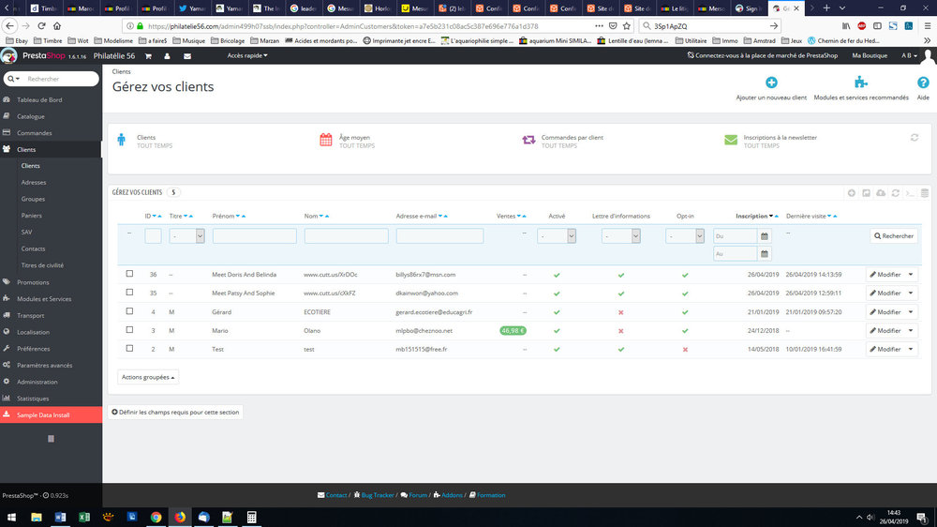Select checkbox for Test customer row
This screenshot has height=527, width=937.
coord(129,349)
